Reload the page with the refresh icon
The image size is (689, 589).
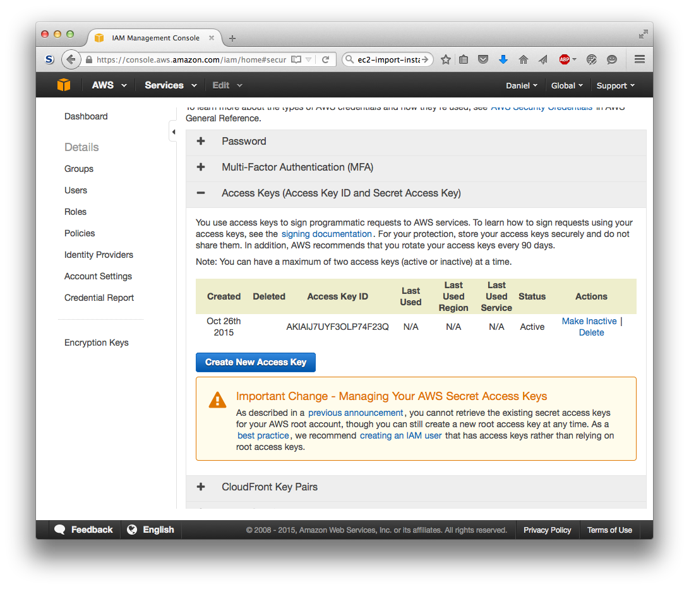click(x=326, y=59)
